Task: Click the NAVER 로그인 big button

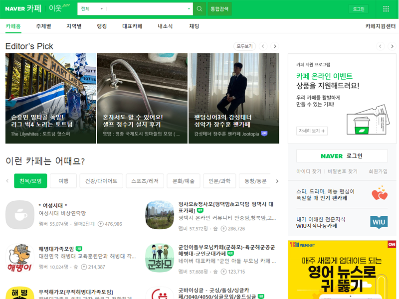Action: coord(342,156)
